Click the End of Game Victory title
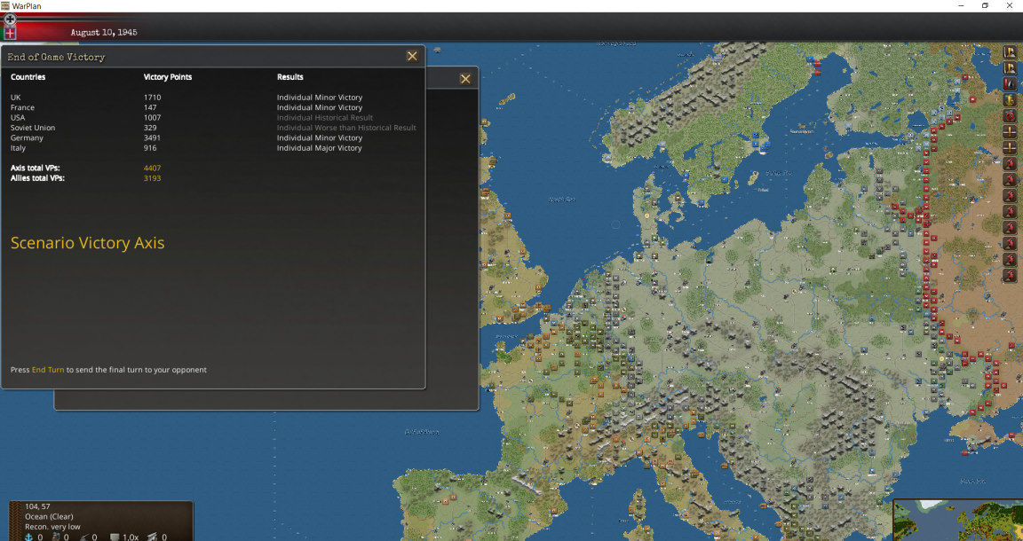 point(56,57)
